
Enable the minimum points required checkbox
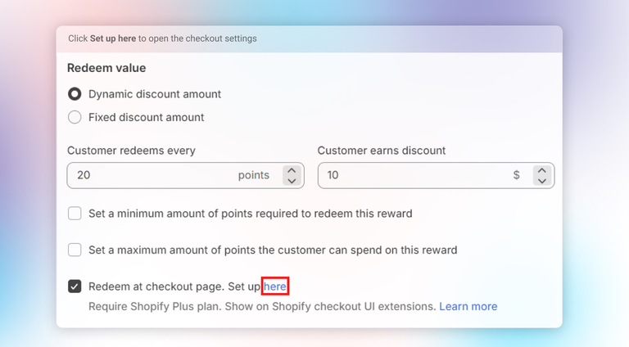[x=75, y=214]
